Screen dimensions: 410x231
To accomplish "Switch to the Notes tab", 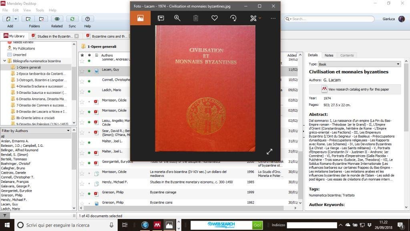I will (329, 55).
